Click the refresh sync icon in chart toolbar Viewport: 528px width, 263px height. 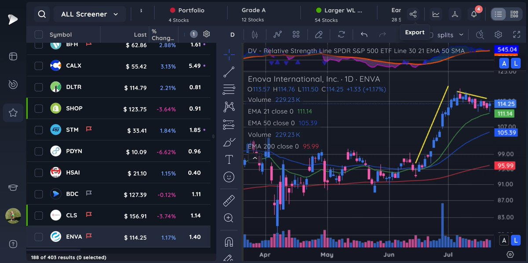click(341, 34)
